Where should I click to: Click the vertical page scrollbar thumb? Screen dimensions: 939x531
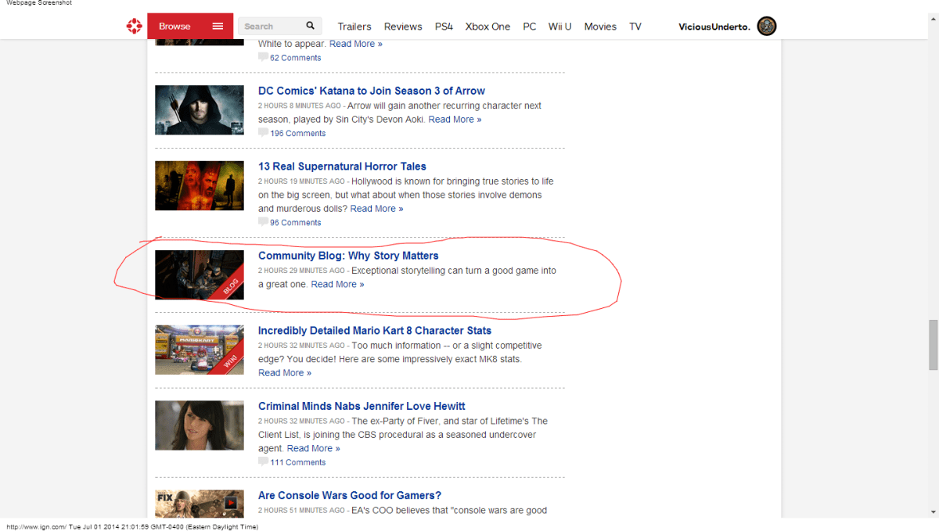pyautogui.click(x=933, y=344)
